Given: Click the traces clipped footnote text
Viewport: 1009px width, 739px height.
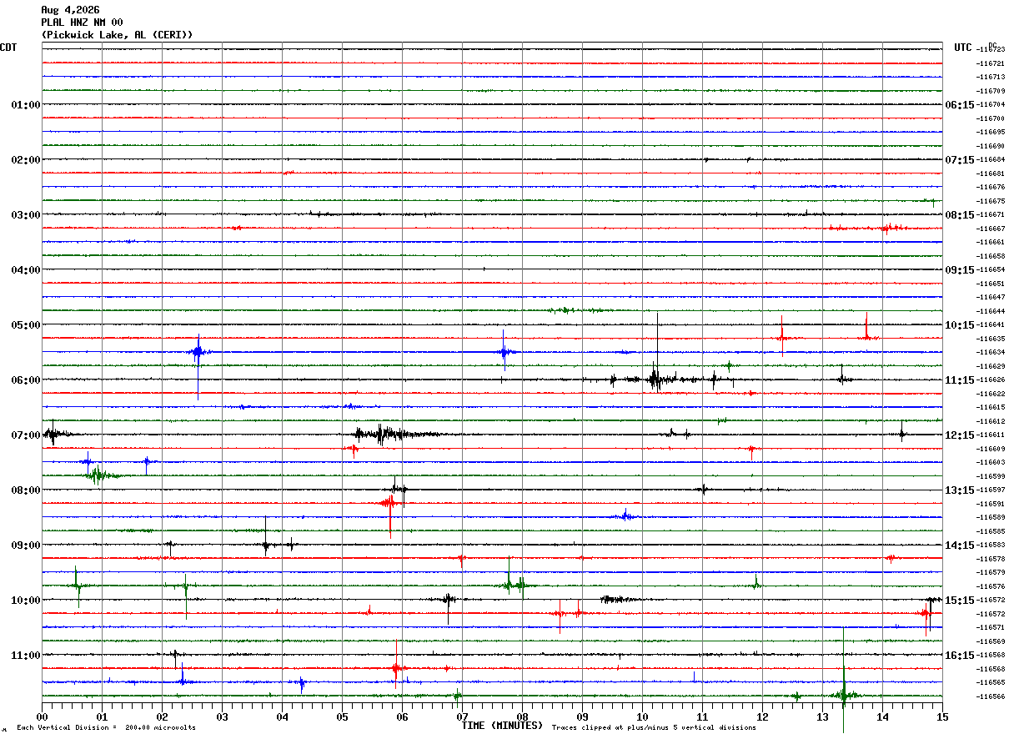Looking at the screenshot, I should (654, 727).
